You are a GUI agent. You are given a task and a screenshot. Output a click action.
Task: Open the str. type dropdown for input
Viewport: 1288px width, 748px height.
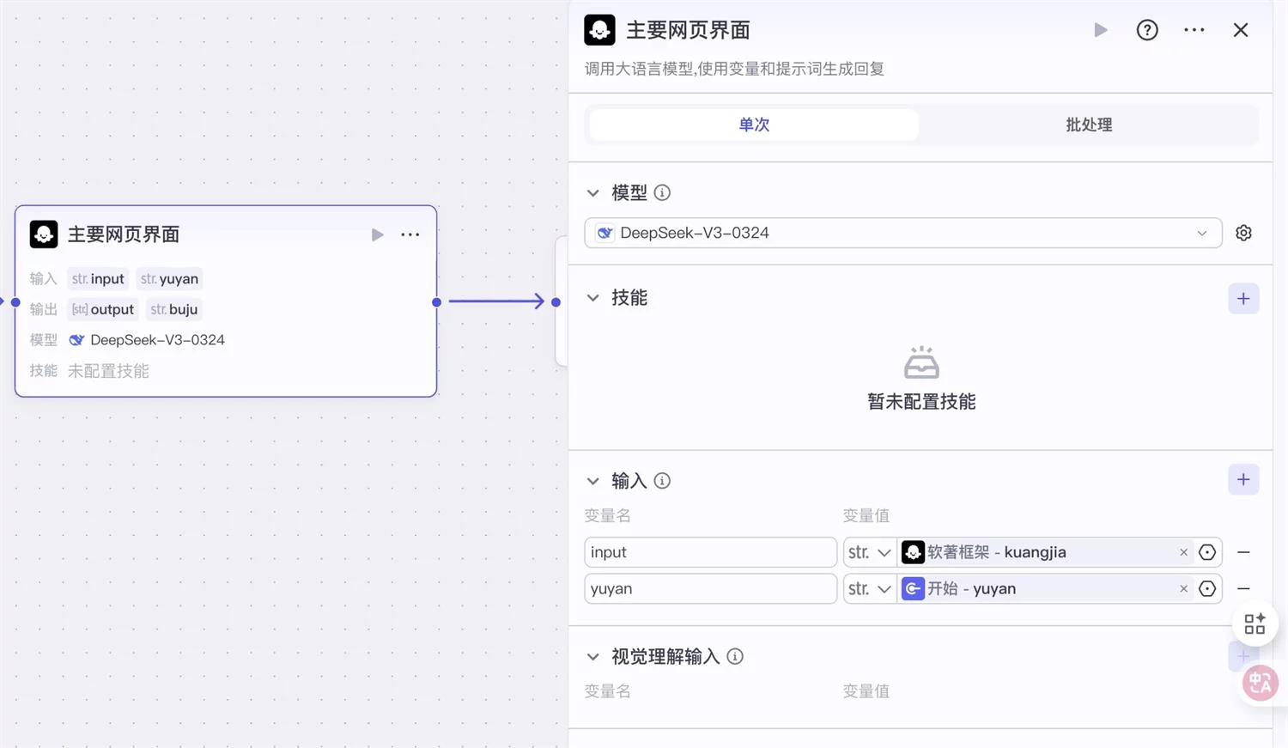[869, 551]
